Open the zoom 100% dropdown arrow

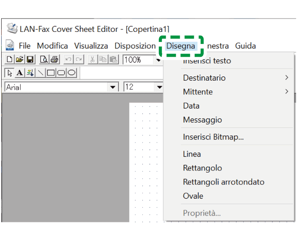(158, 60)
